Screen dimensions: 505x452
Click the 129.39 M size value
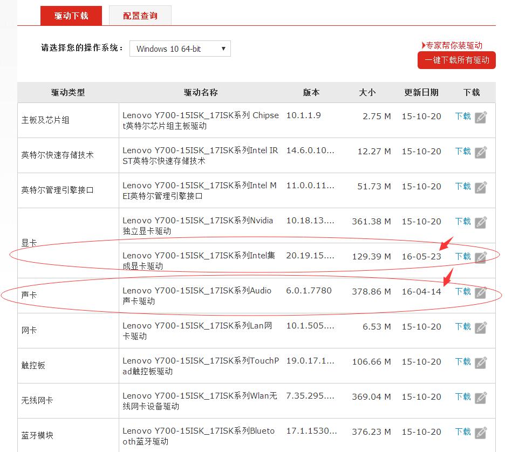(x=371, y=257)
